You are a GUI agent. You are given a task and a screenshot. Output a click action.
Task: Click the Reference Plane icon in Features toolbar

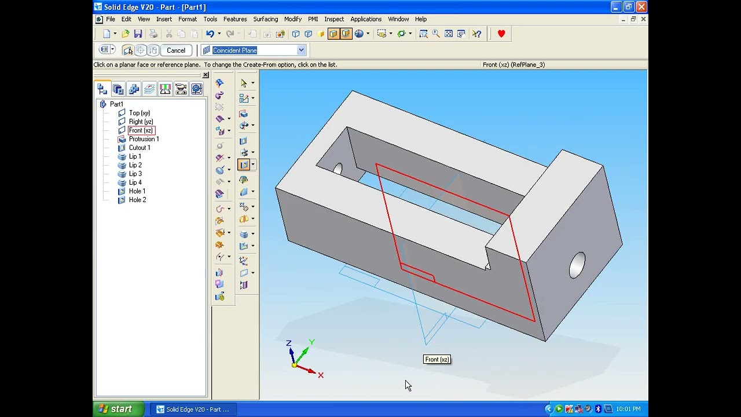[244, 273]
